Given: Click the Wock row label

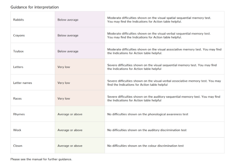Looking at the screenshot, I should click(x=17, y=130).
